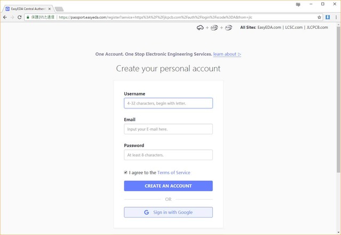This screenshot has height=235, width=341.
Task: Focus the Username input field
Action: (x=168, y=103)
